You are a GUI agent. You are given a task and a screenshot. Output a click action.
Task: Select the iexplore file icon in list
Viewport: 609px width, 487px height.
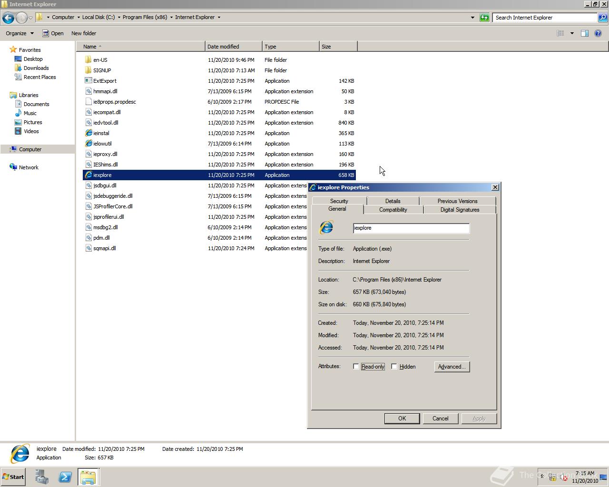click(88, 175)
